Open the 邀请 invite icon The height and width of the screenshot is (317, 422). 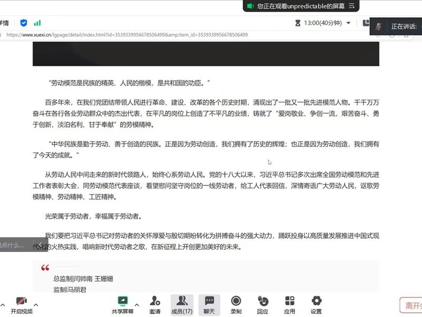tap(155, 304)
